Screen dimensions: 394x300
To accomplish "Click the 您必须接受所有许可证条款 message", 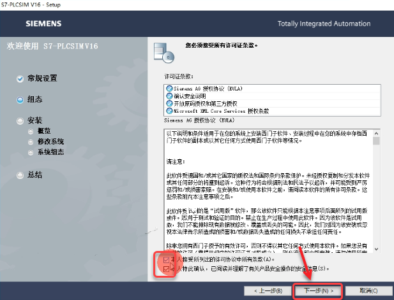I will point(222,45).
